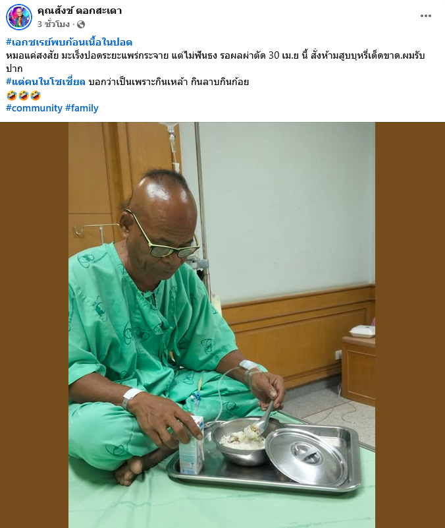This screenshot has width=445, height=528.
Task: Follow hashtag #แต่คนในโซเชี่ยล
Action: tap(45, 82)
